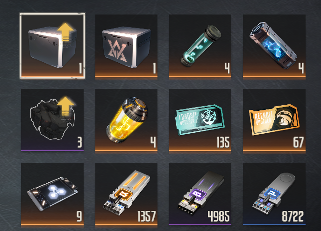Click the 67 count on Recruit Voucher
Screen dimensions: 321x231
pyautogui.click(x=298, y=143)
